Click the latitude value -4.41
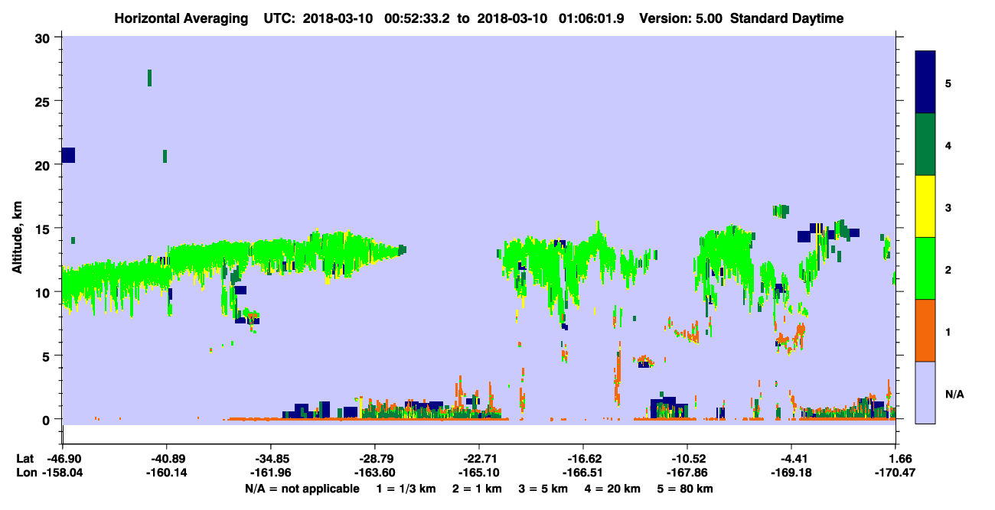The image size is (995, 510). click(x=791, y=459)
